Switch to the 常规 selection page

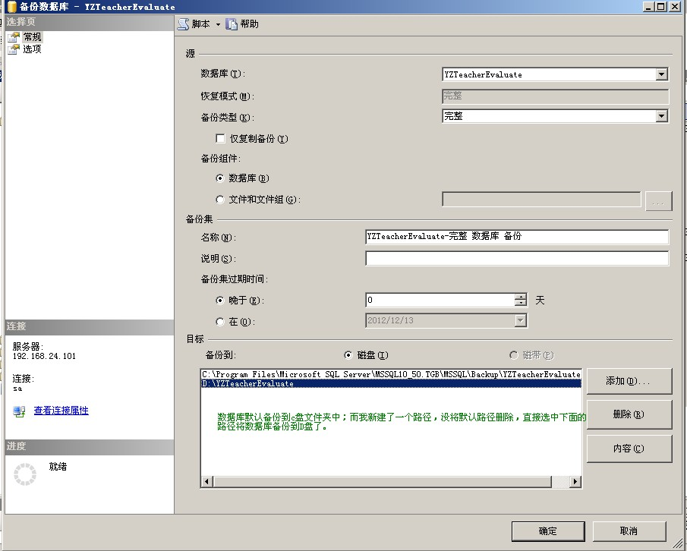30,36
